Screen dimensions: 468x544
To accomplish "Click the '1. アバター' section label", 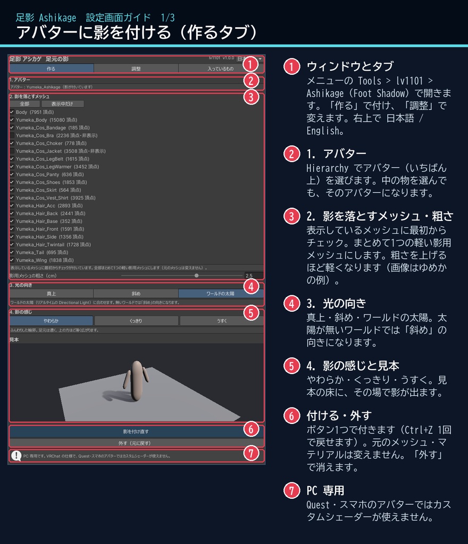I will point(20,80).
